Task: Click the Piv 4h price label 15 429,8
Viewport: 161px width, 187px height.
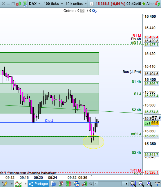Action: click(x=151, y=41)
